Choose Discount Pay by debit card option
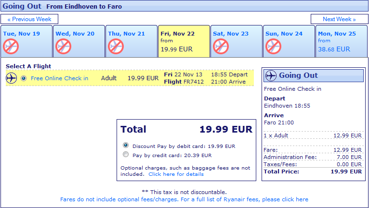Screen dimensions: 369x208 (126, 146)
